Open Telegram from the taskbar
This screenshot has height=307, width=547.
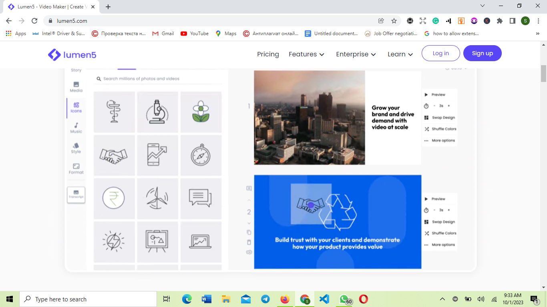coord(265,299)
